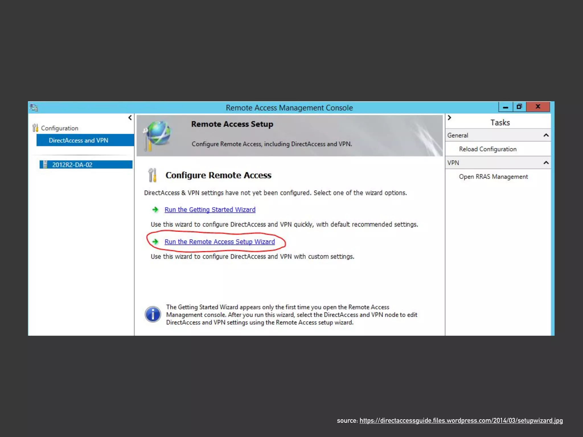Collapse the Tasks pane with its chevron

tap(449, 118)
